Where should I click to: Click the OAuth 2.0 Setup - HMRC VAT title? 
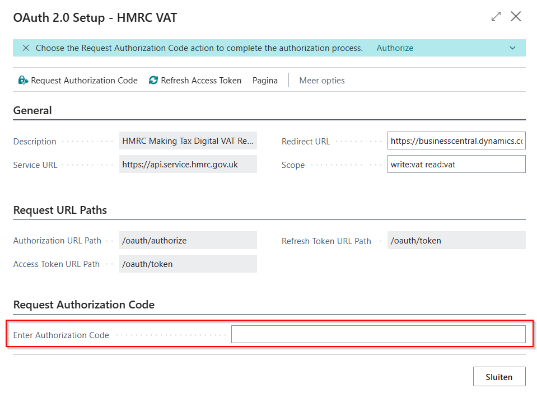(95, 17)
